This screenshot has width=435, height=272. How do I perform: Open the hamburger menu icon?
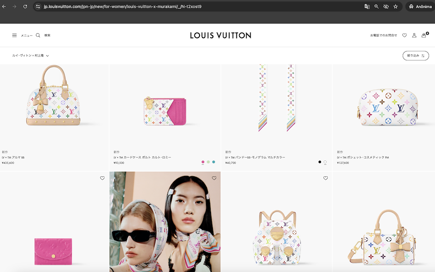[x=14, y=35]
